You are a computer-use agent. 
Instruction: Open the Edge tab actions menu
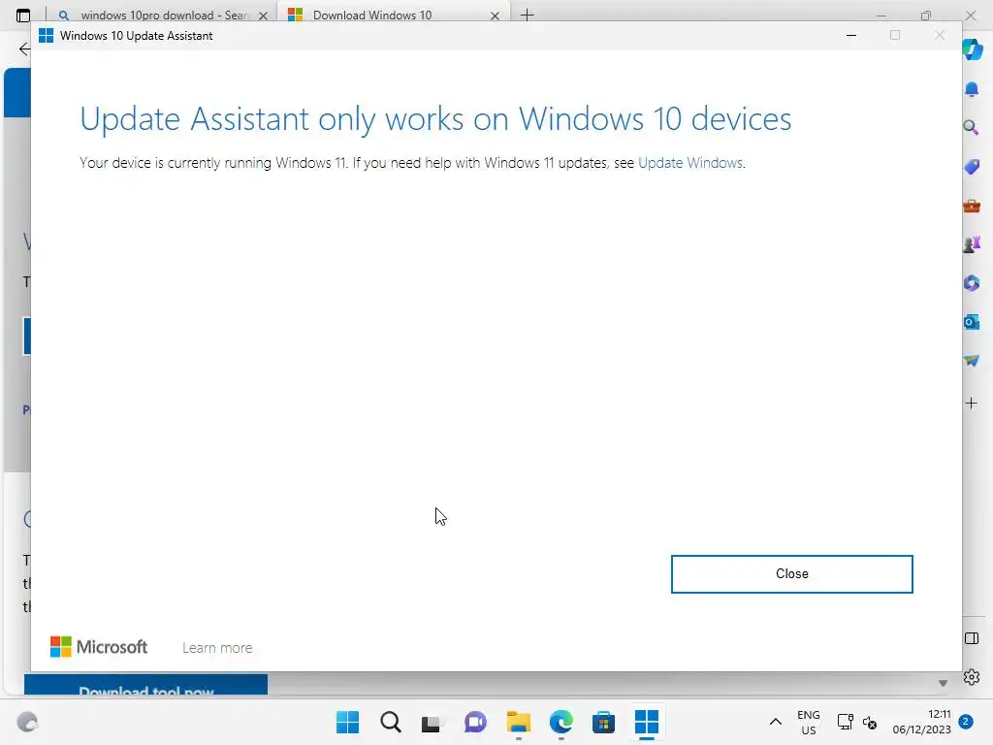click(23, 16)
